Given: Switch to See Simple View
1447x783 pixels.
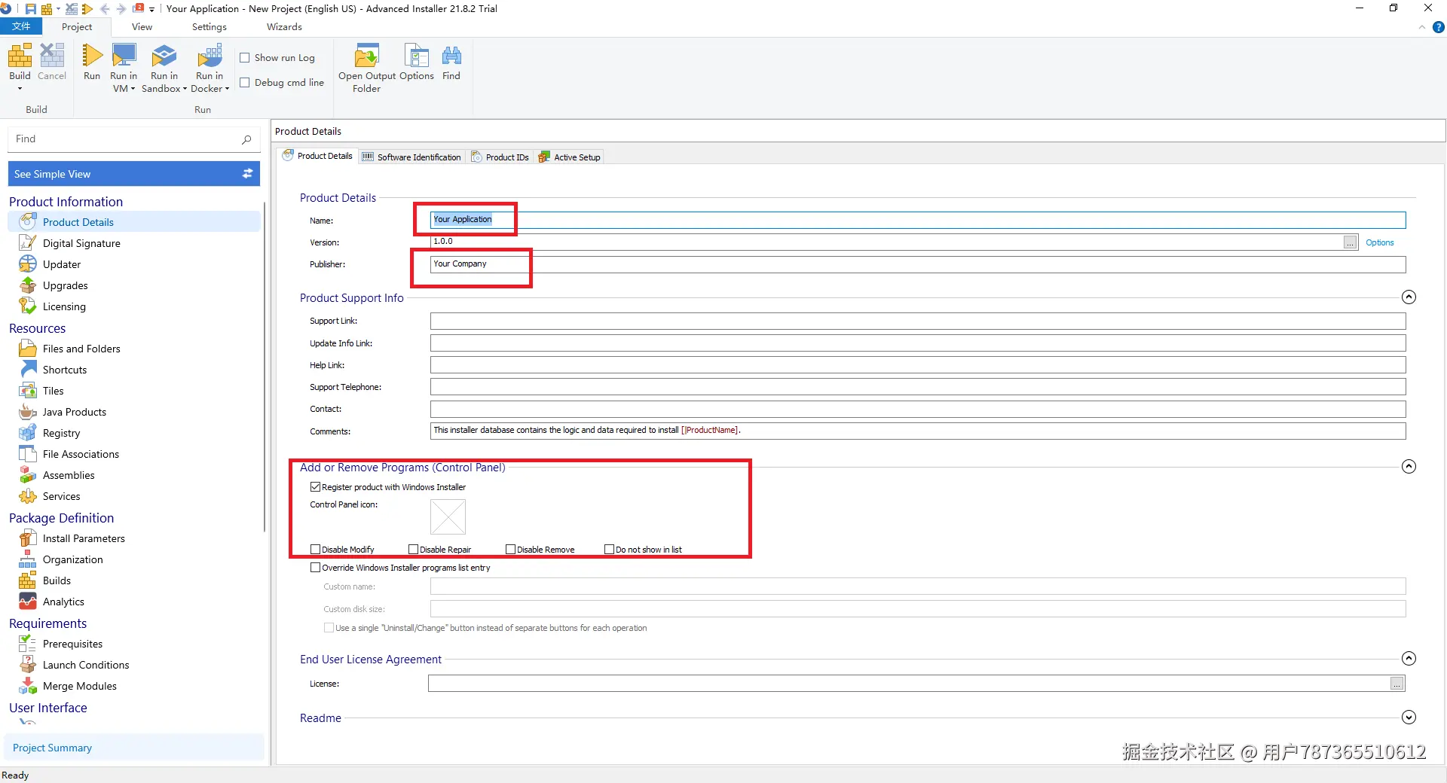Looking at the screenshot, I should [134, 174].
